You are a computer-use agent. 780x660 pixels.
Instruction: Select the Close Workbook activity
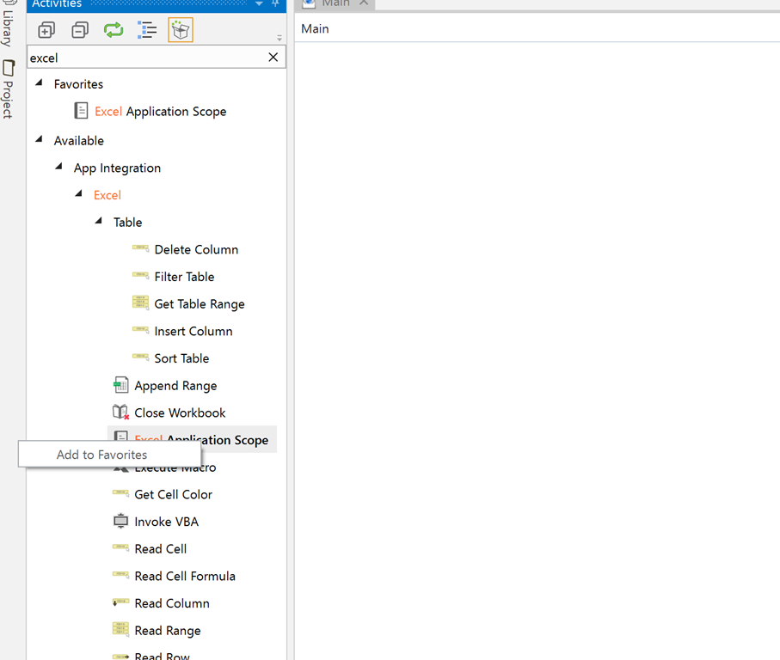tap(169, 413)
